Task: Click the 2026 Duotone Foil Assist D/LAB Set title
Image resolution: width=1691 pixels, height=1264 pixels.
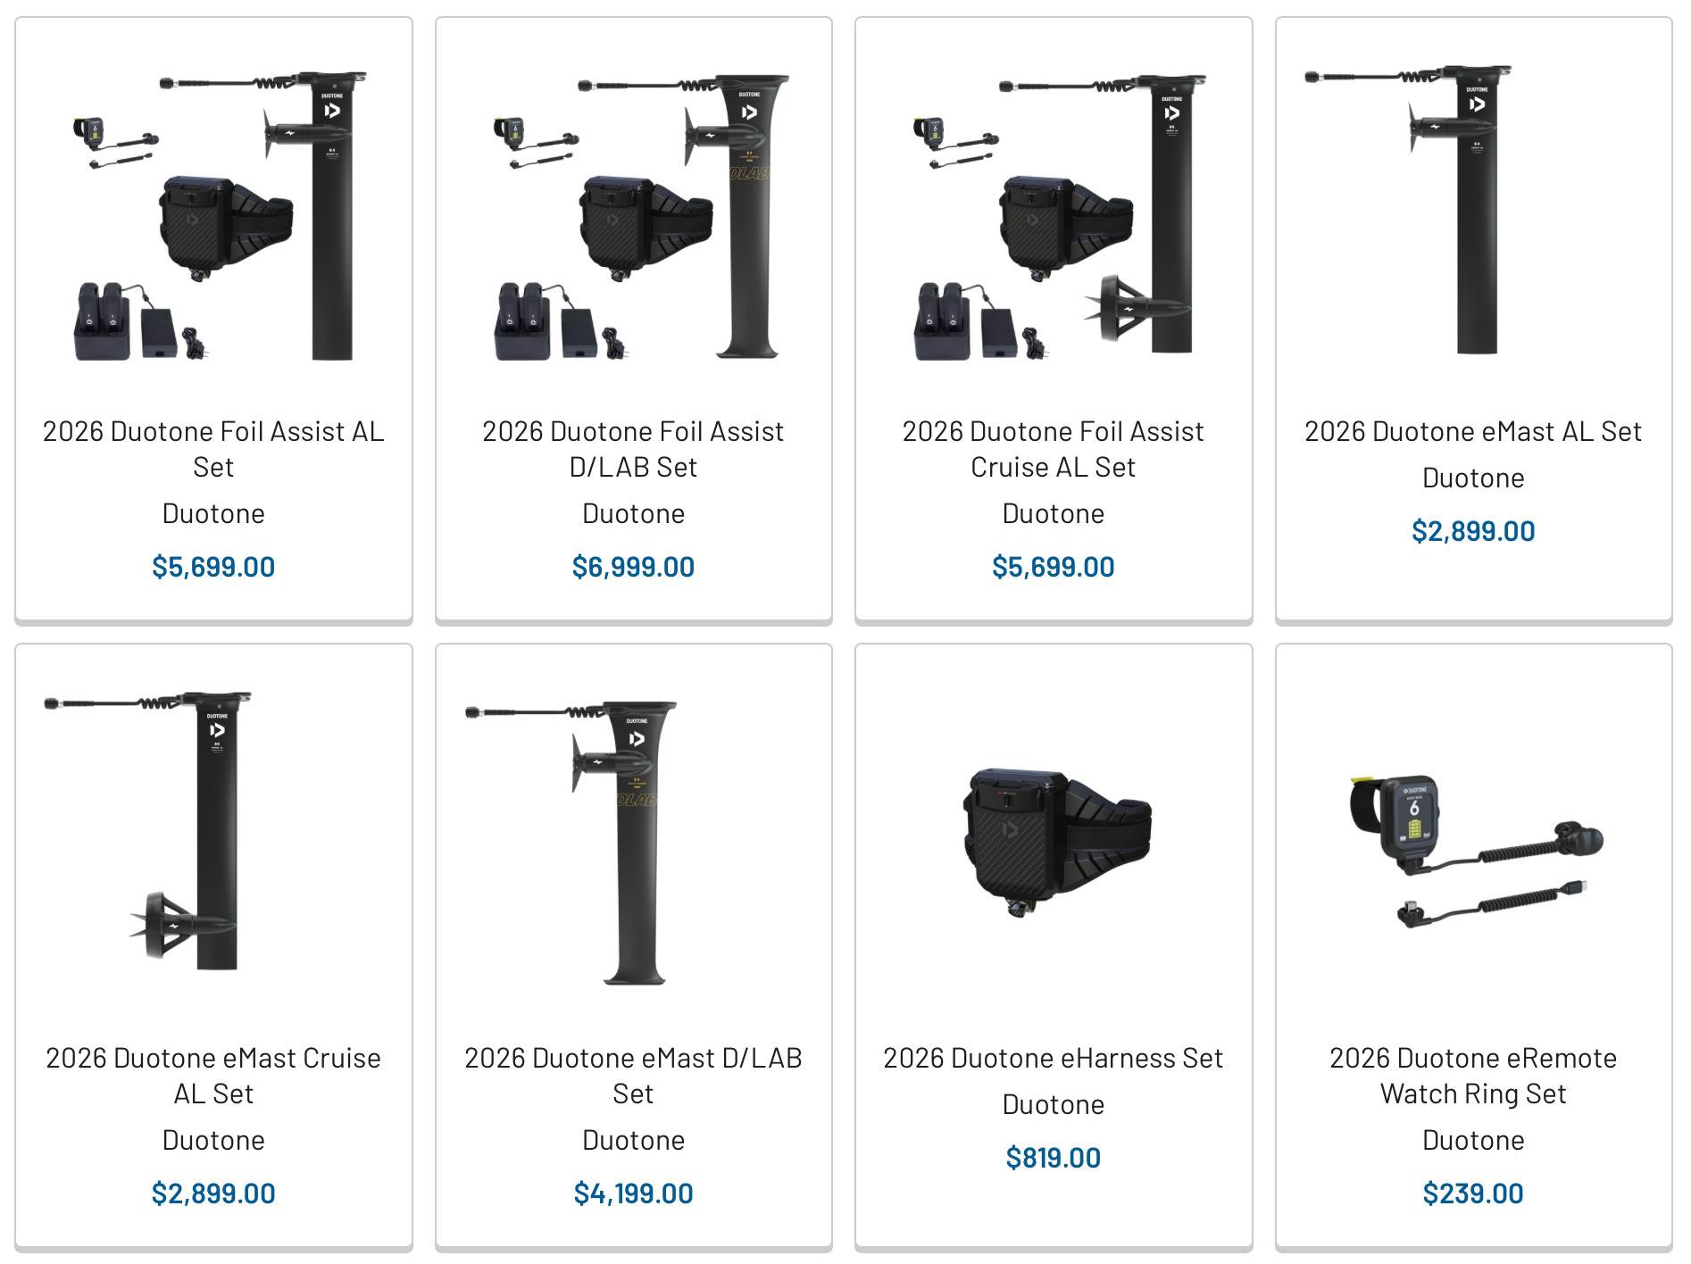Action: point(633,449)
